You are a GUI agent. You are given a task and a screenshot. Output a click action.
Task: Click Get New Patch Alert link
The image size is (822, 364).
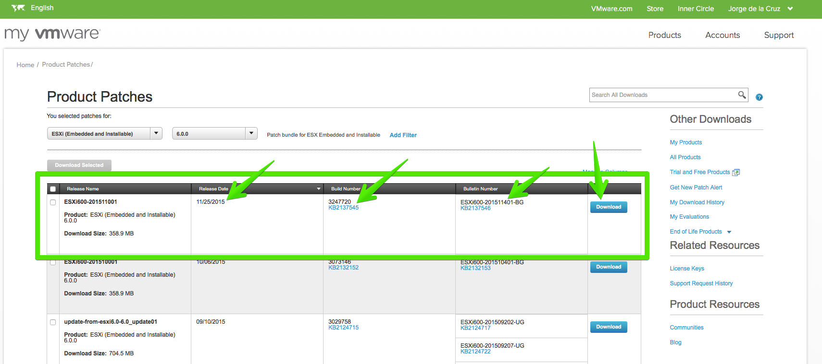696,188
